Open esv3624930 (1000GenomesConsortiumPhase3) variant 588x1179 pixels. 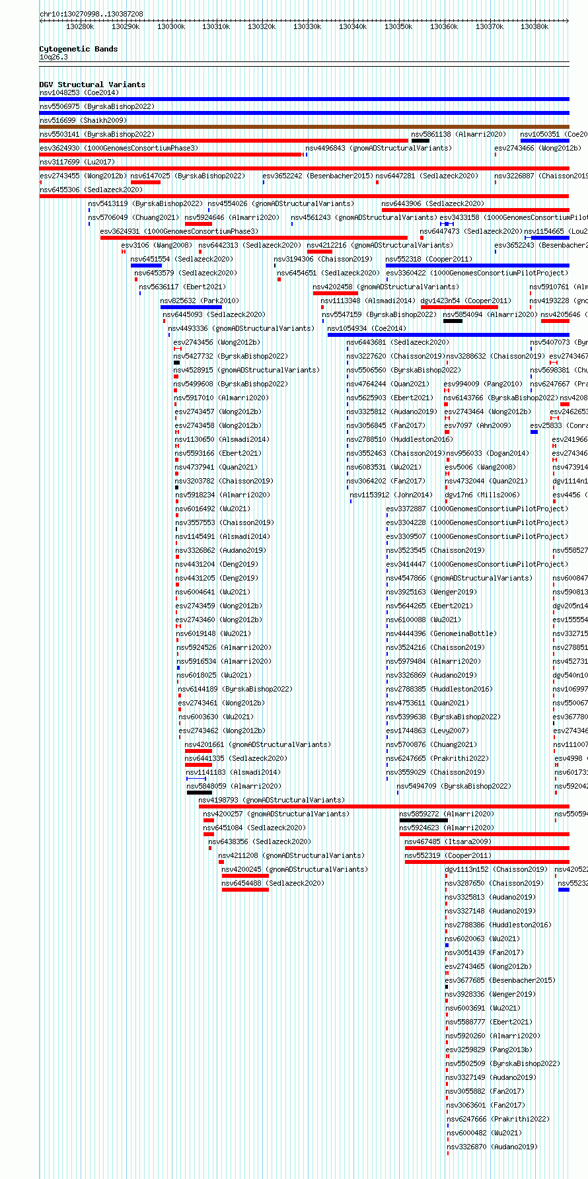[119, 148]
